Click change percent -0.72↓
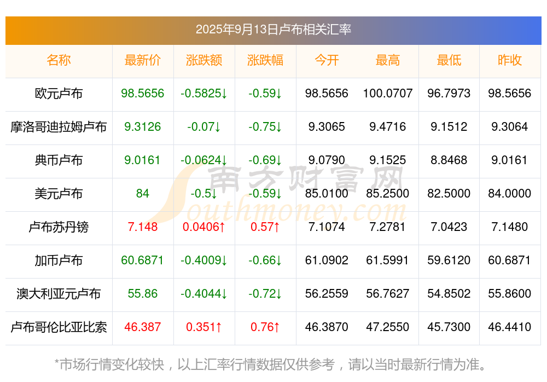The width and height of the screenshot is (547, 382). pyautogui.click(x=265, y=294)
